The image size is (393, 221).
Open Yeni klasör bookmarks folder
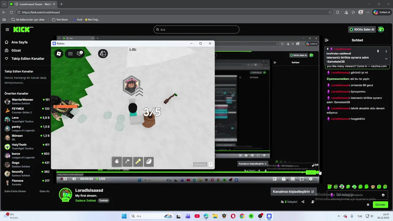(60, 20)
